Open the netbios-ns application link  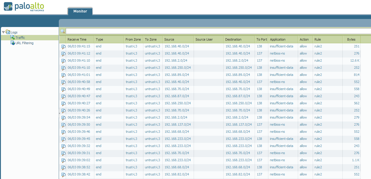277,53
